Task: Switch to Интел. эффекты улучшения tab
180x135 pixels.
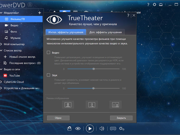Action: click(x=66, y=32)
